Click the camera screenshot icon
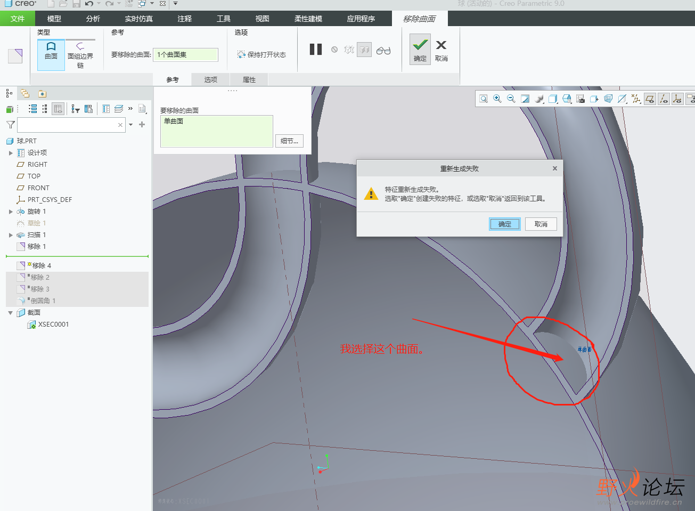Viewport: 695px width, 511px height. (x=580, y=99)
